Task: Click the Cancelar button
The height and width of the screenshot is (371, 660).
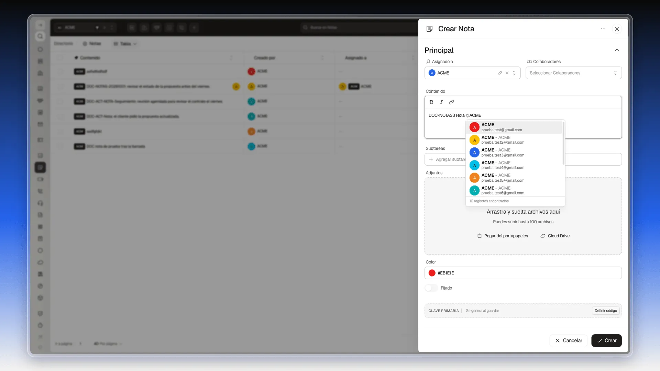Action: pyautogui.click(x=569, y=340)
